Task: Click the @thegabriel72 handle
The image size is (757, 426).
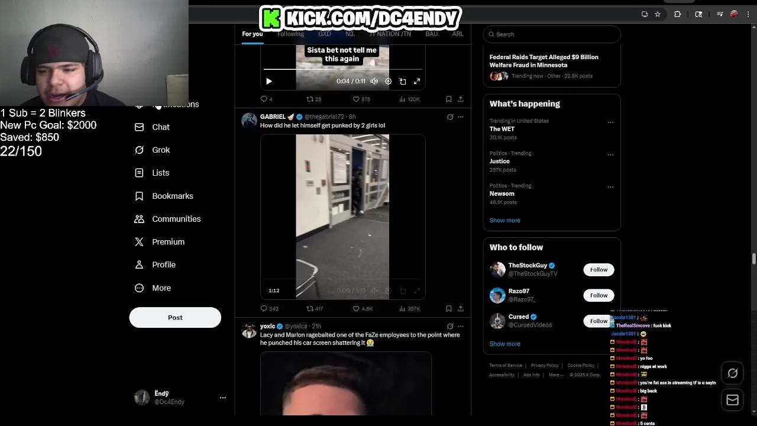Action: pyautogui.click(x=324, y=117)
